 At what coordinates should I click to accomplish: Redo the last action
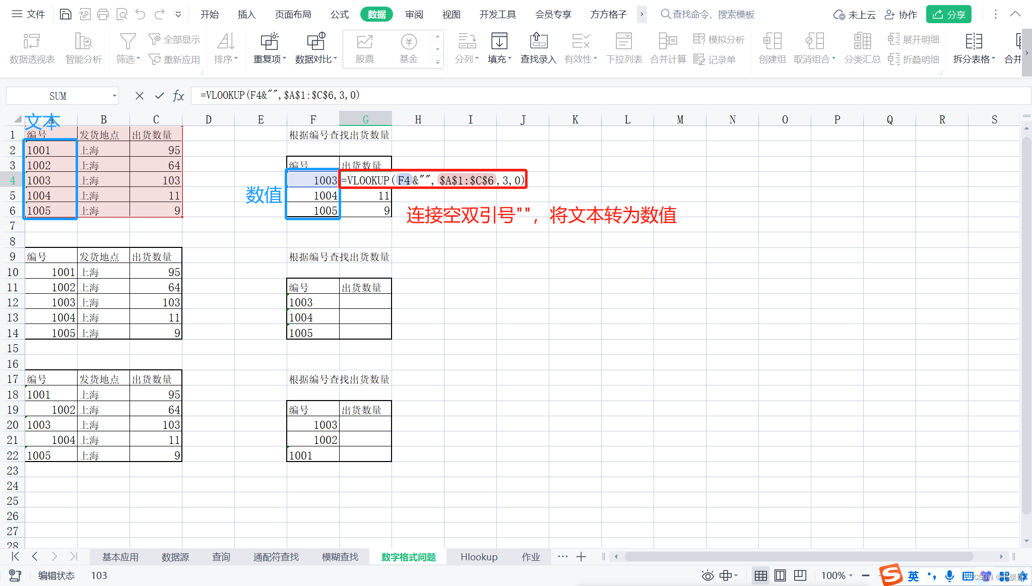pos(159,14)
